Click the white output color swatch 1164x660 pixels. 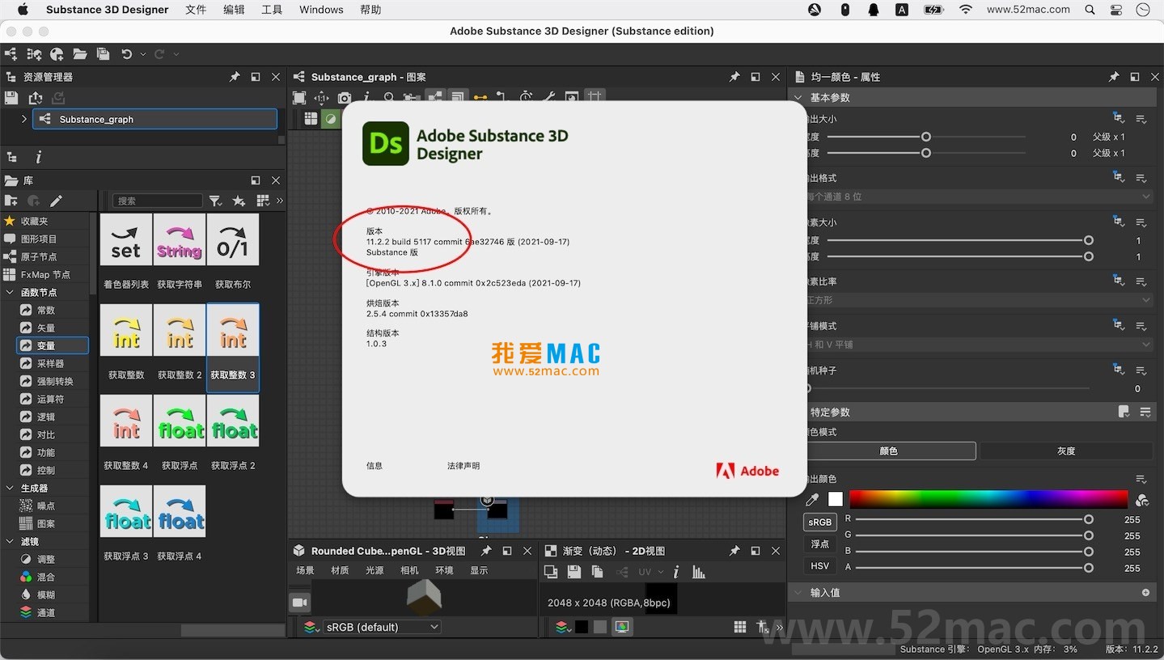(836, 500)
